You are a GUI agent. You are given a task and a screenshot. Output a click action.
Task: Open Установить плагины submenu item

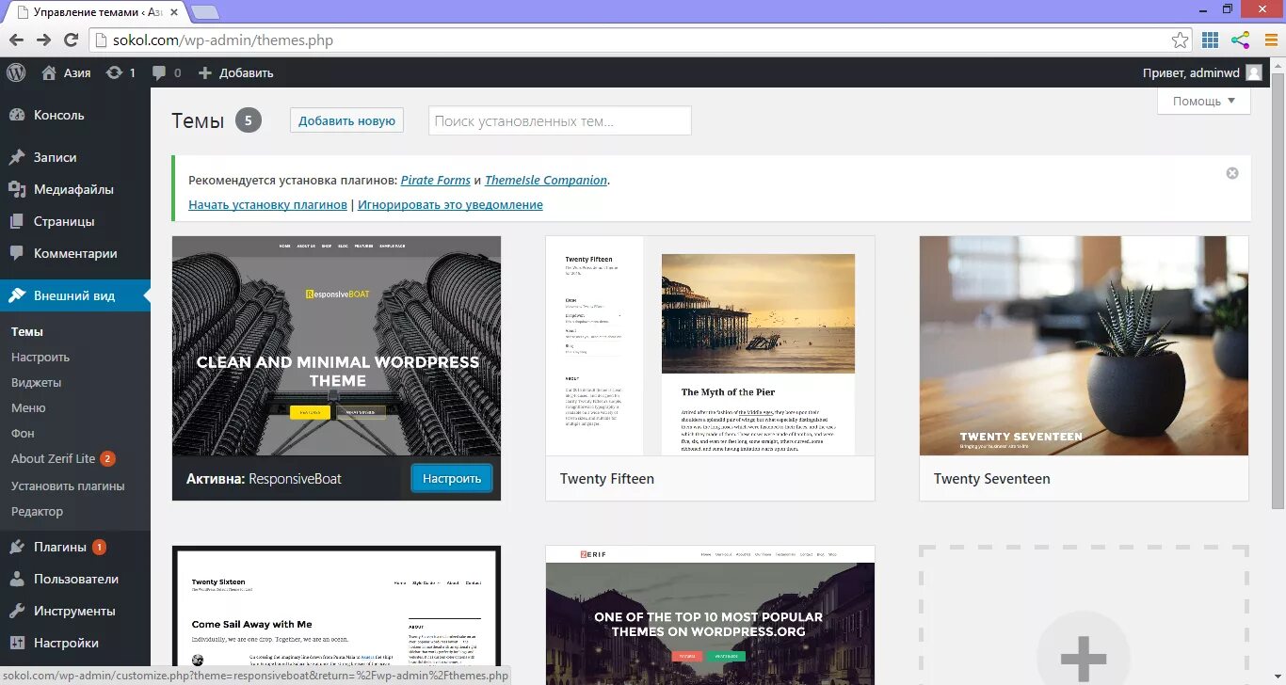tap(68, 486)
